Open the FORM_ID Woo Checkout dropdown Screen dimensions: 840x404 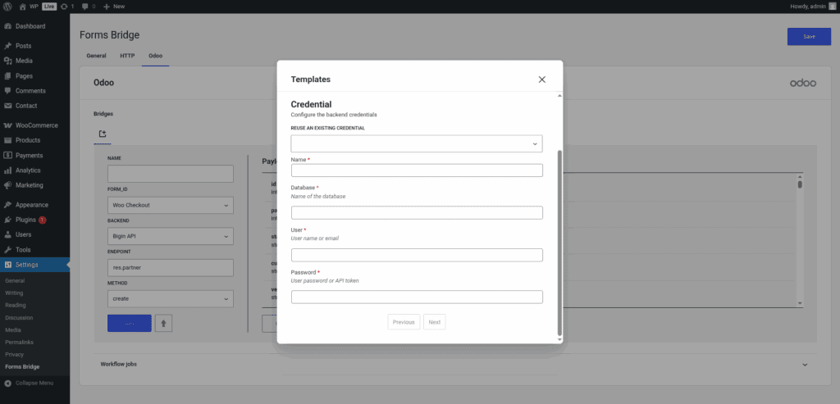pyautogui.click(x=171, y=205)
